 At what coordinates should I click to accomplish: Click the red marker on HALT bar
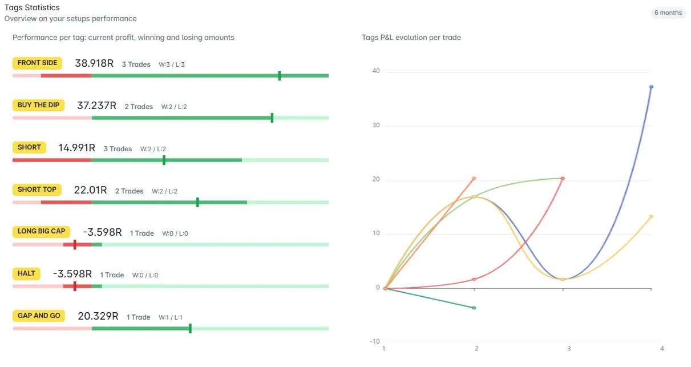point(75,286)
